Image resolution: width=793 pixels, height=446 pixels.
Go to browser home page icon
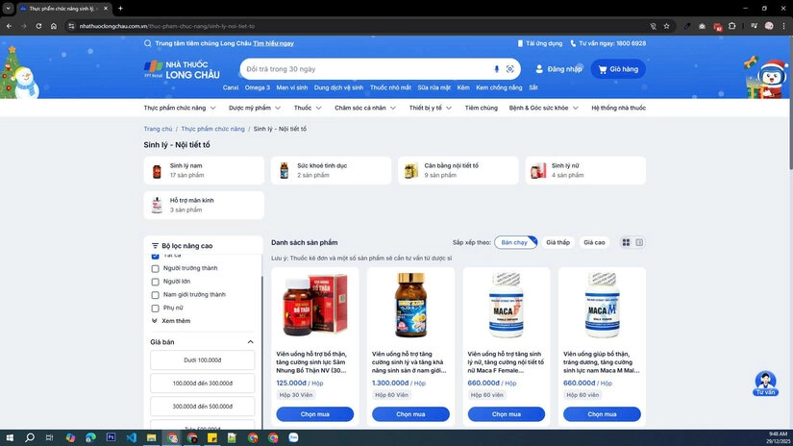tap(54, 26)
